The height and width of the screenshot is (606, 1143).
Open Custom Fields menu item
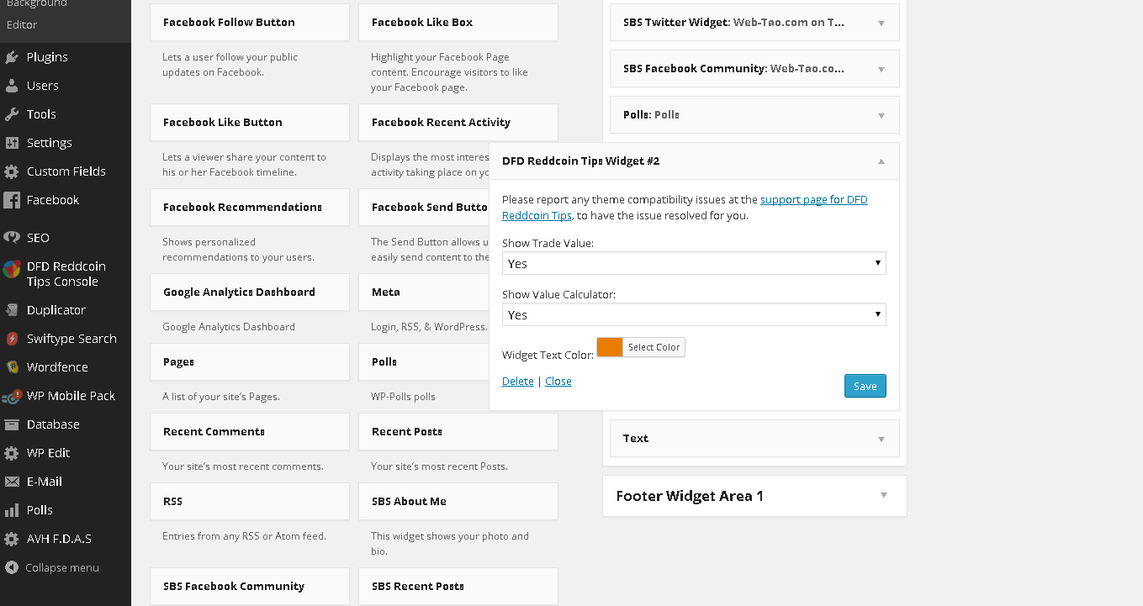pyautogui.click(x=66, y=171)
